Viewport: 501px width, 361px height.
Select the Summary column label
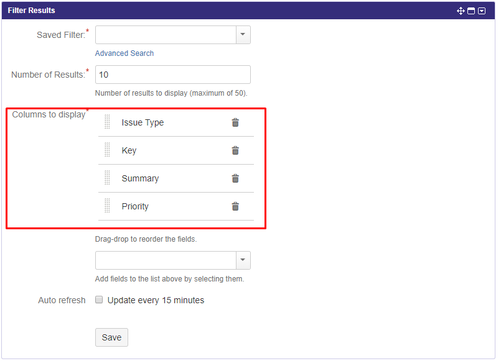coord(140,178)
